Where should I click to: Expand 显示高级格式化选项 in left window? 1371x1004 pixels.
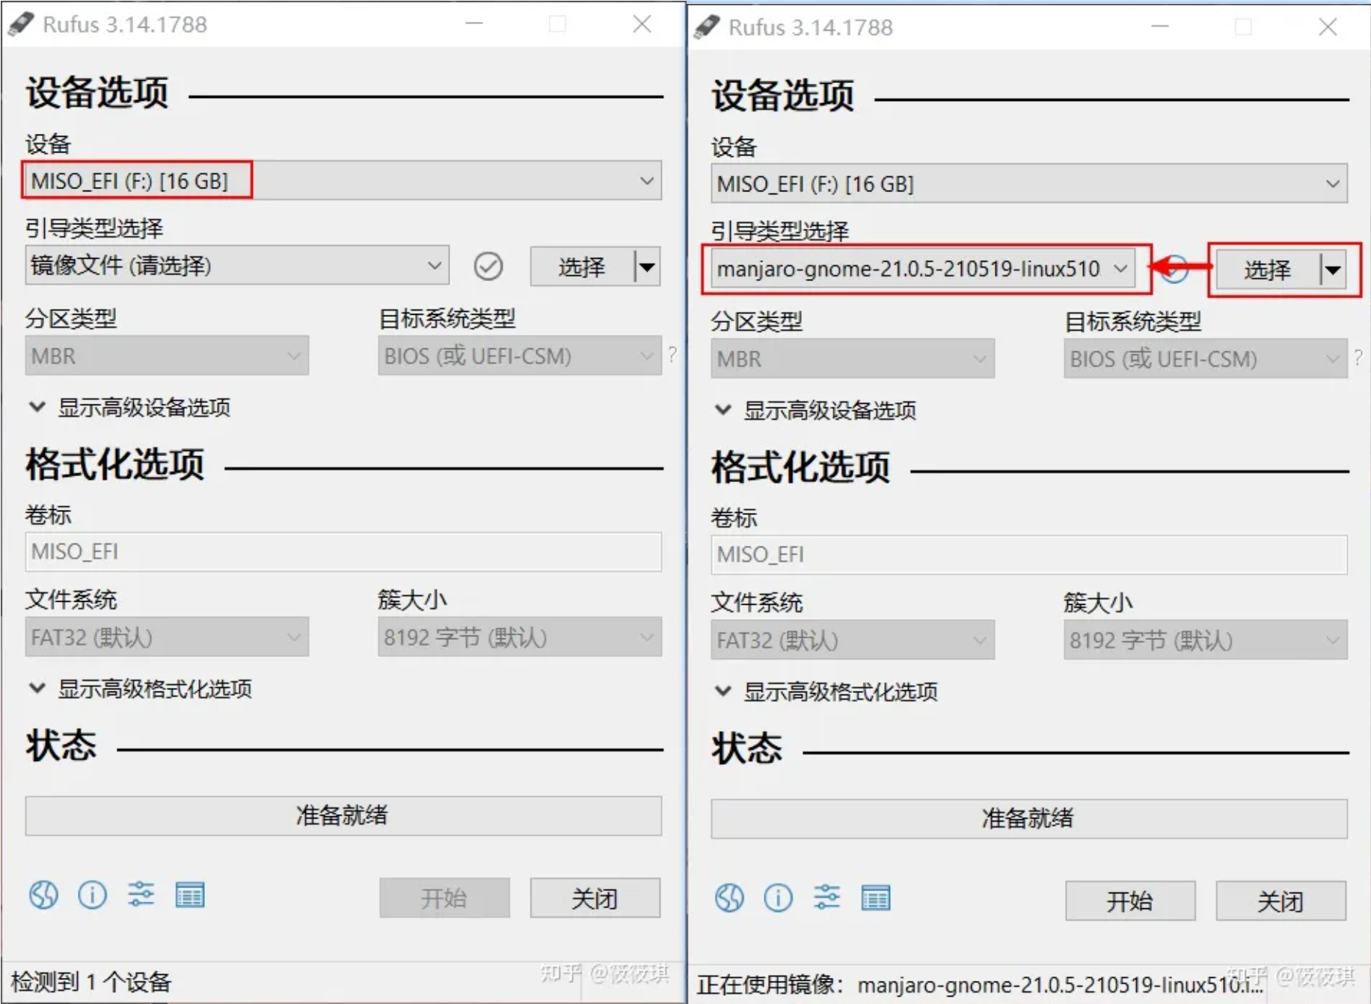141,689
